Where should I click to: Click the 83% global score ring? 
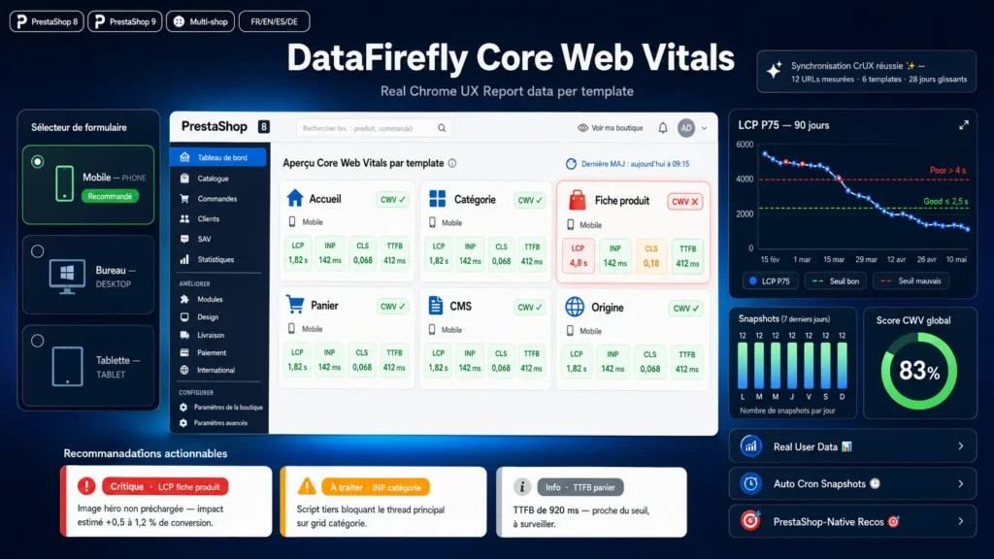918,372
